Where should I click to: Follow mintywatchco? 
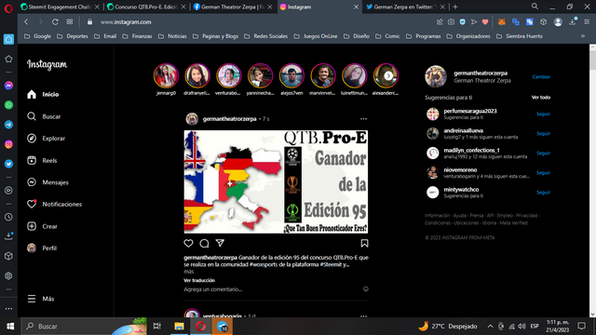tap(543, 193)
